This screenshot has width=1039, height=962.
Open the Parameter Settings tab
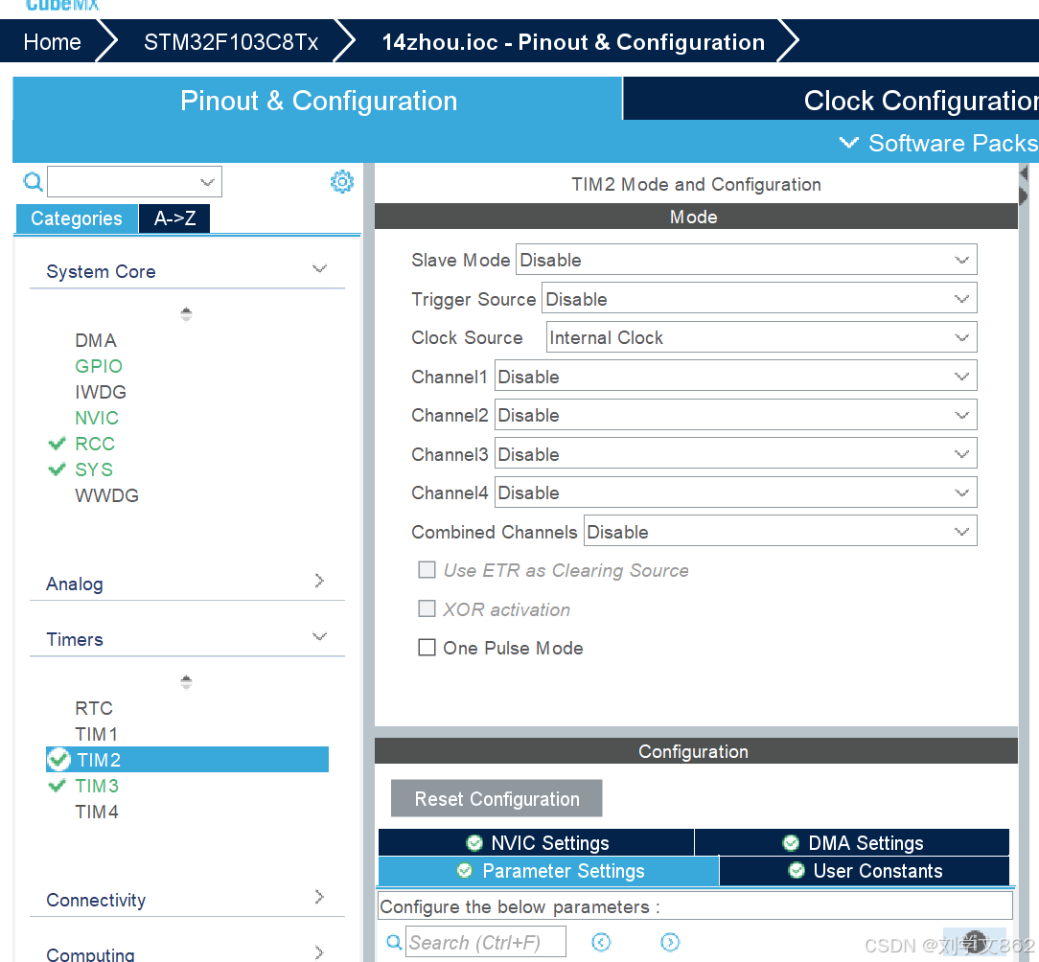coord(548,871)
